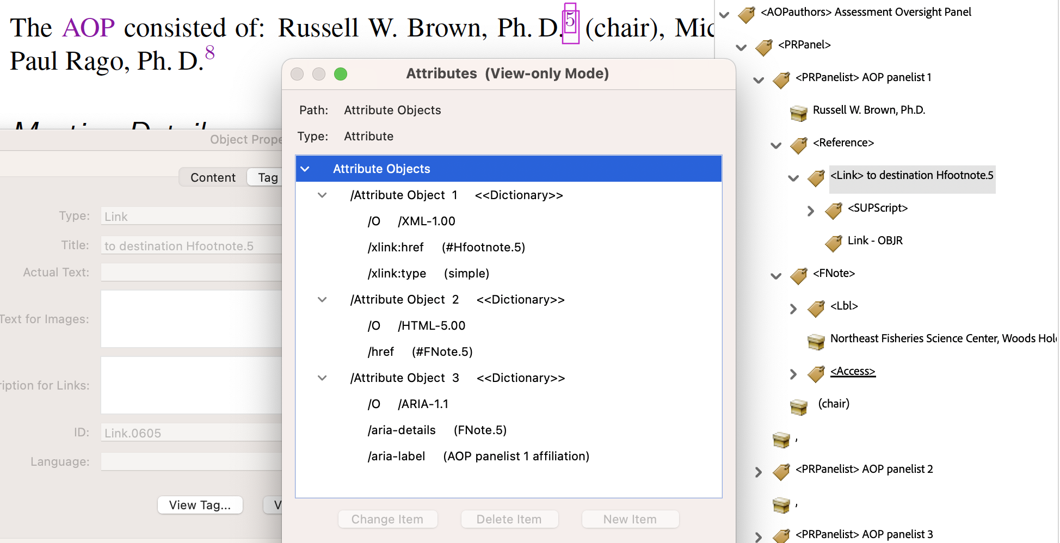Click the Access tag icon
This screenshot has height=543, width=1060.
pos(816,373)
